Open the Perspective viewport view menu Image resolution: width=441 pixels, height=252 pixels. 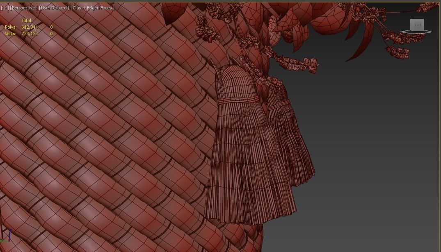(x=24, y=8)
